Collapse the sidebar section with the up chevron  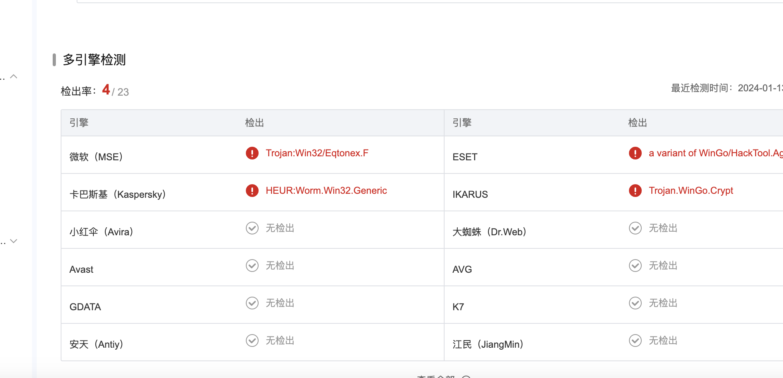14,76
